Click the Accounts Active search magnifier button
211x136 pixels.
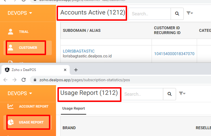(x=177, y=14)
